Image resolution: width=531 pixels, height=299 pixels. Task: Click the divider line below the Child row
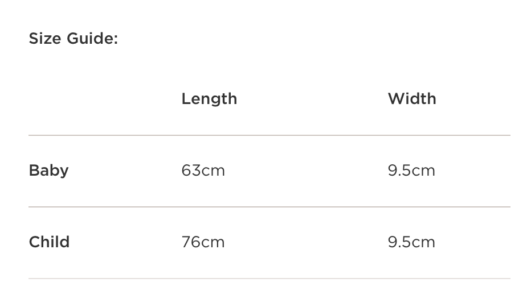pyautogui.click(x=269, y=279)
